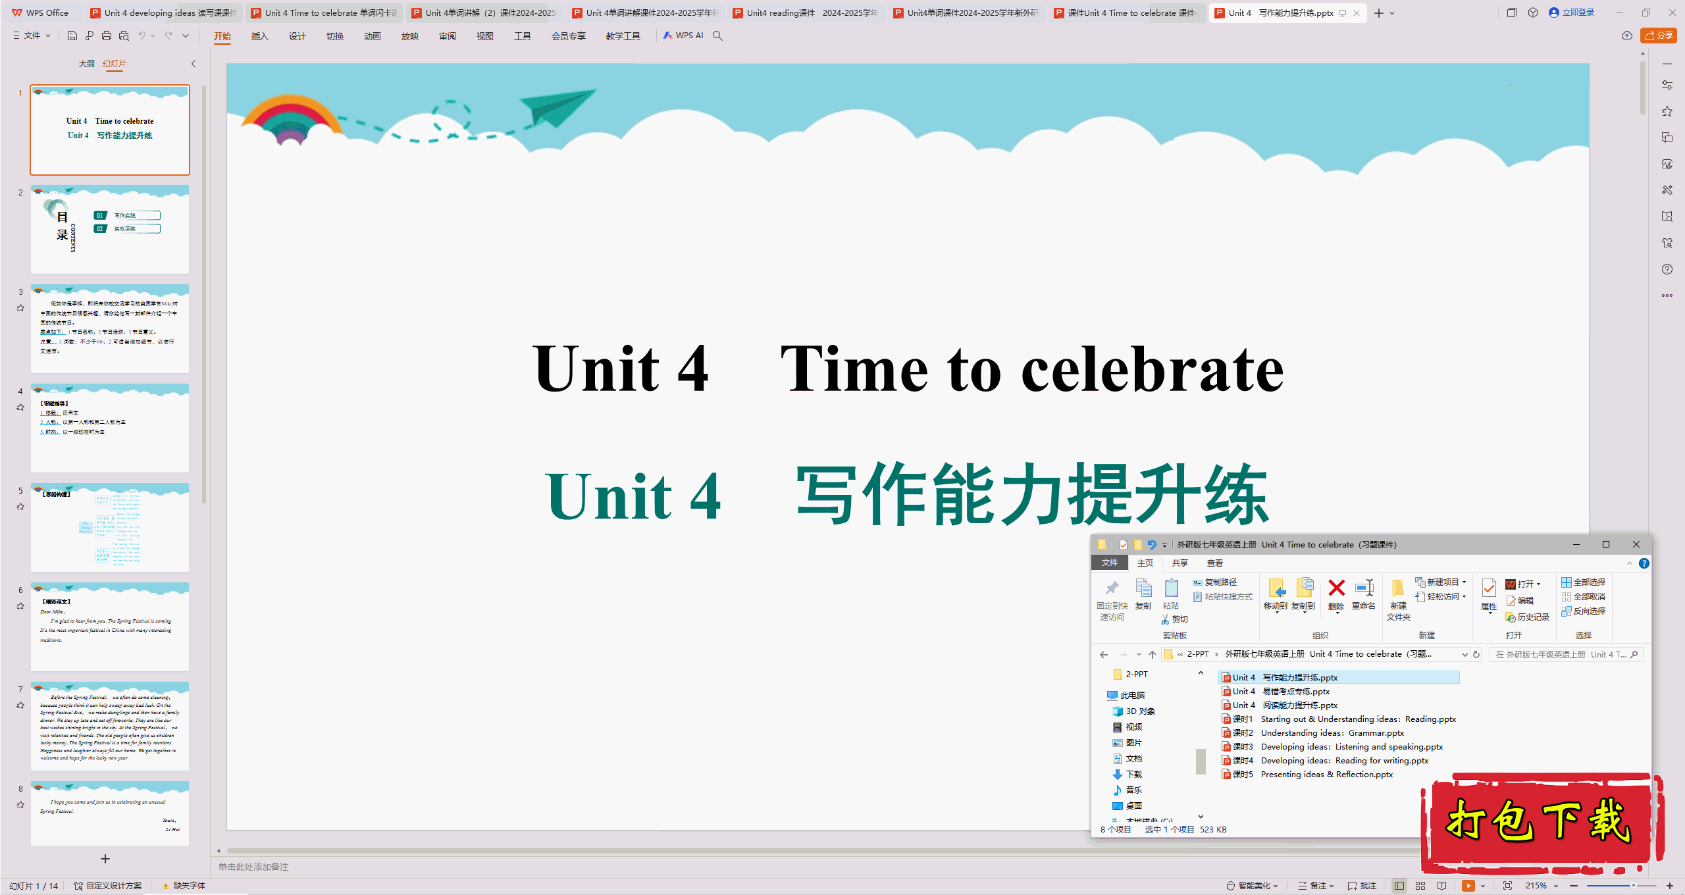Image resolution: width=1685 pixels, height=895 pixels.
Task: Switch to Unit4 reading课件 document tab
Action: (x=806, y=13)
